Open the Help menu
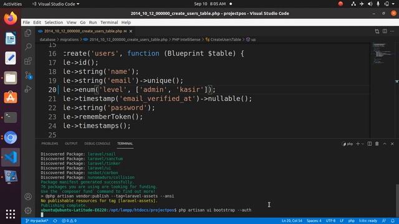 pyautogui.click(x=126, y=22)
